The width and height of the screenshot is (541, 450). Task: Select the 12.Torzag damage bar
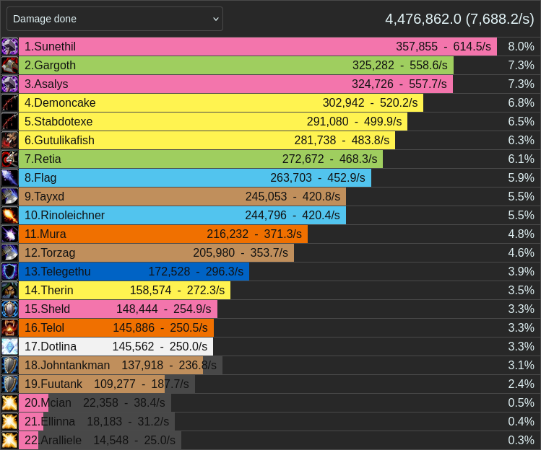[x=156, y=252]
